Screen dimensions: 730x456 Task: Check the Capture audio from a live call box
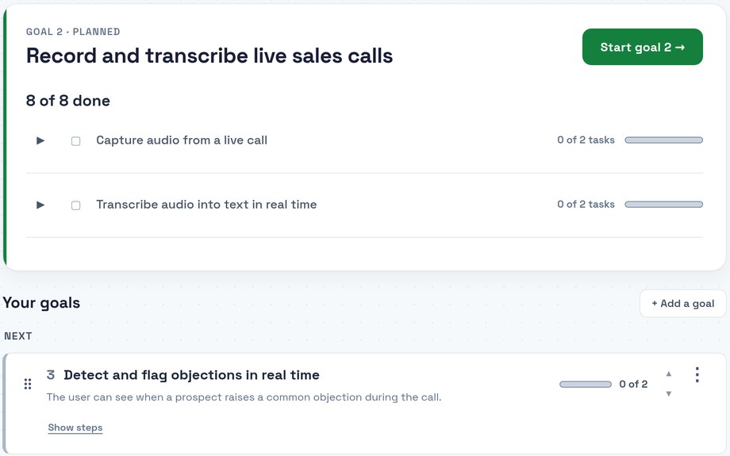click(x=76, y=141)
